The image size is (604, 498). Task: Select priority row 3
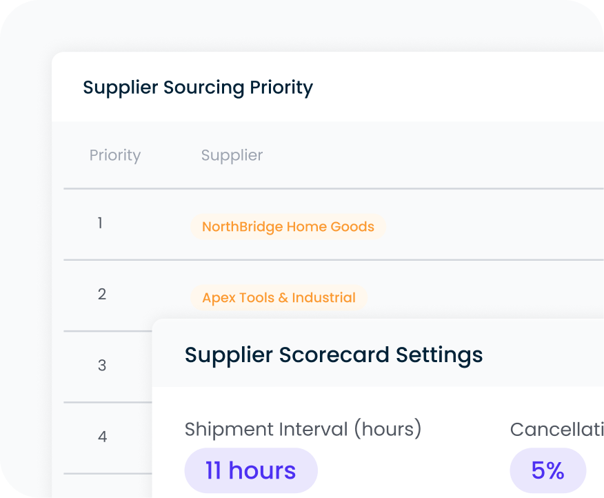tap(101, 366)
